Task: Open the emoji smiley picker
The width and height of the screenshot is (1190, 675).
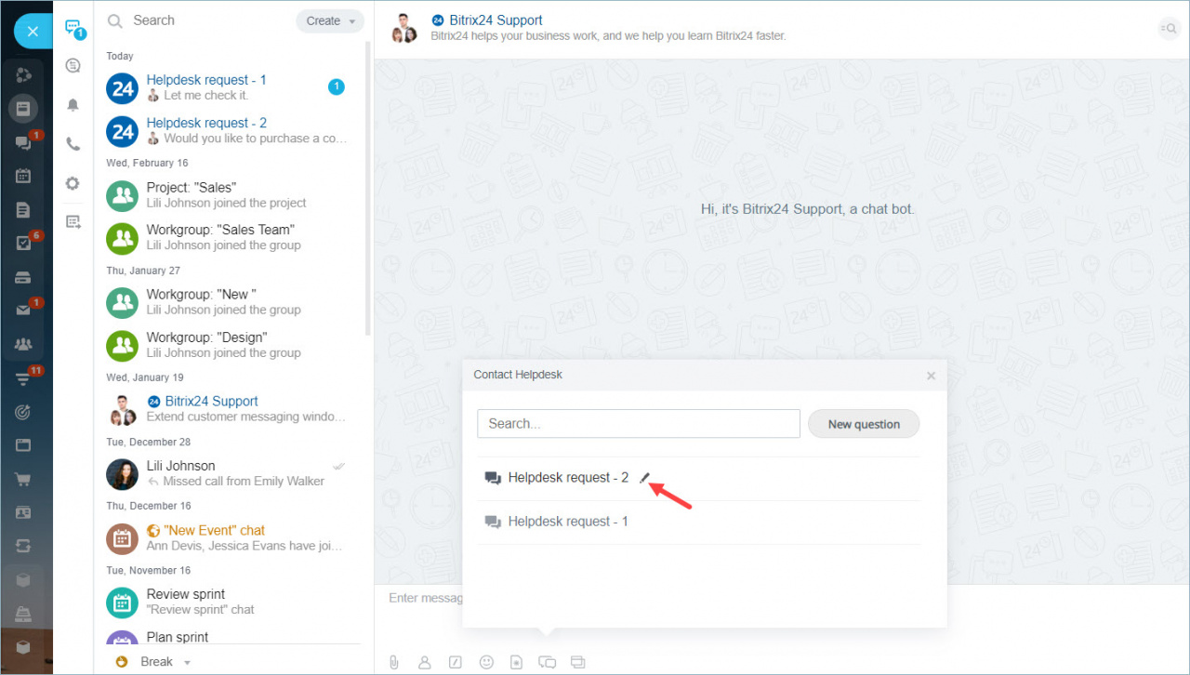Action: click(x=486, y=662)
